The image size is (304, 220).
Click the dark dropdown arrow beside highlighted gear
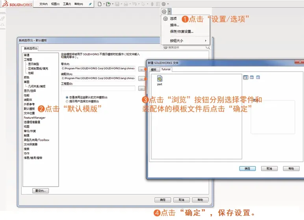(x=169, y=12)
